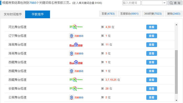This screenshot has width=183, height=103.
Task: Click 查看 for 云南舞台搭建 row
Action: [152, 98]
